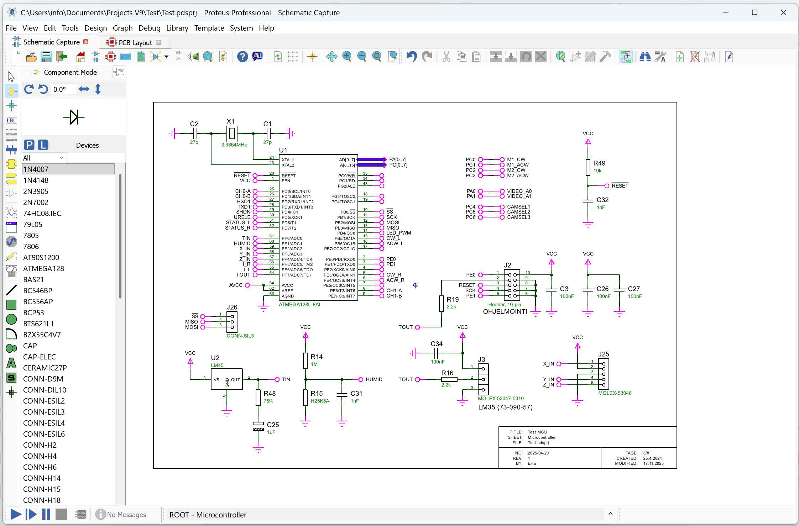This screenshot has height=526, width=799.
Task: Click the Pick from Library P button
Action: click(x=29, y=145)
